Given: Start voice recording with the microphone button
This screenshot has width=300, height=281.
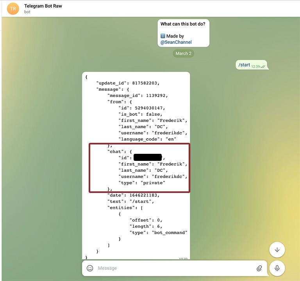Looking at the screenshot, I should click(277, 268).
